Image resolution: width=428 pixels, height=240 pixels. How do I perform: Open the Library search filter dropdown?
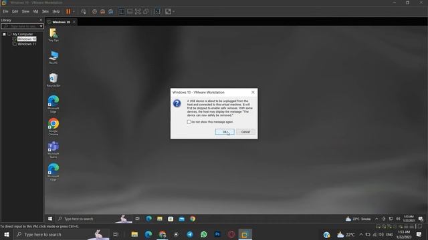(x=41, y=26)
